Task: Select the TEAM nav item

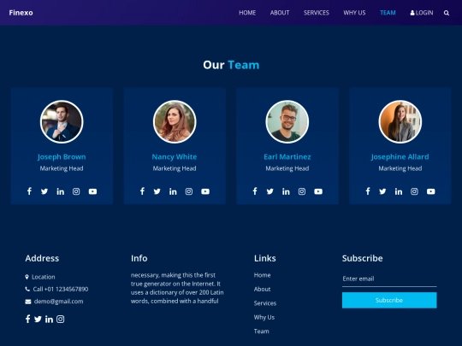Action: coord(388,13)
